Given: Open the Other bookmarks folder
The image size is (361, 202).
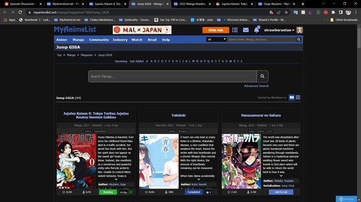Looking at the screenshot, I should click(x=344, y=20).
